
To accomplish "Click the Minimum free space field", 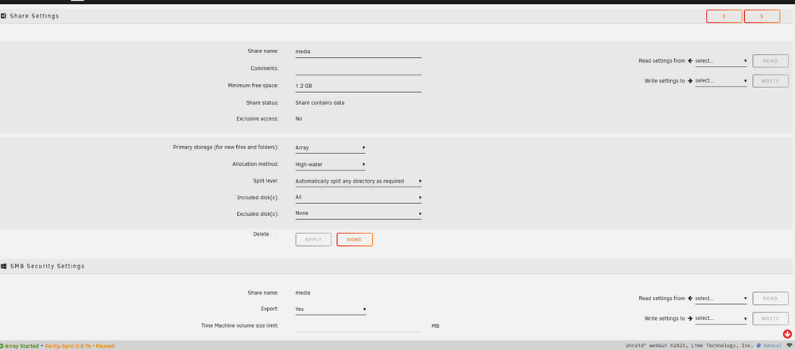I will [x=359, y=86].
